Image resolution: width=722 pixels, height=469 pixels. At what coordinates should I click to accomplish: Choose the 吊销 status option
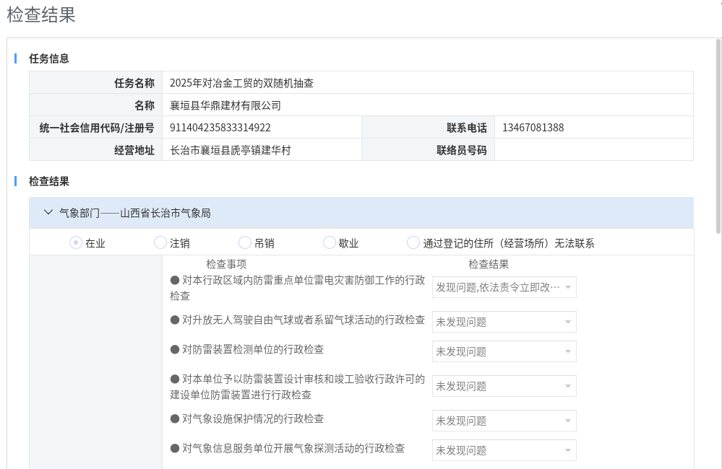pyautogui.click(x=245, y=243)
